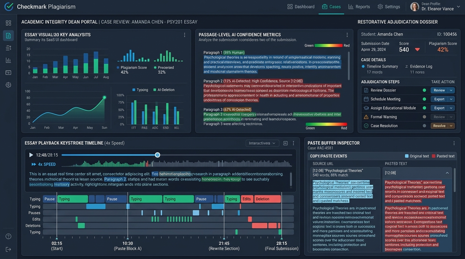Click the Formal Warning triangle icon
The height and width of the screenshot is (259, 465).
pyautogui.click(x=366, y=117)
